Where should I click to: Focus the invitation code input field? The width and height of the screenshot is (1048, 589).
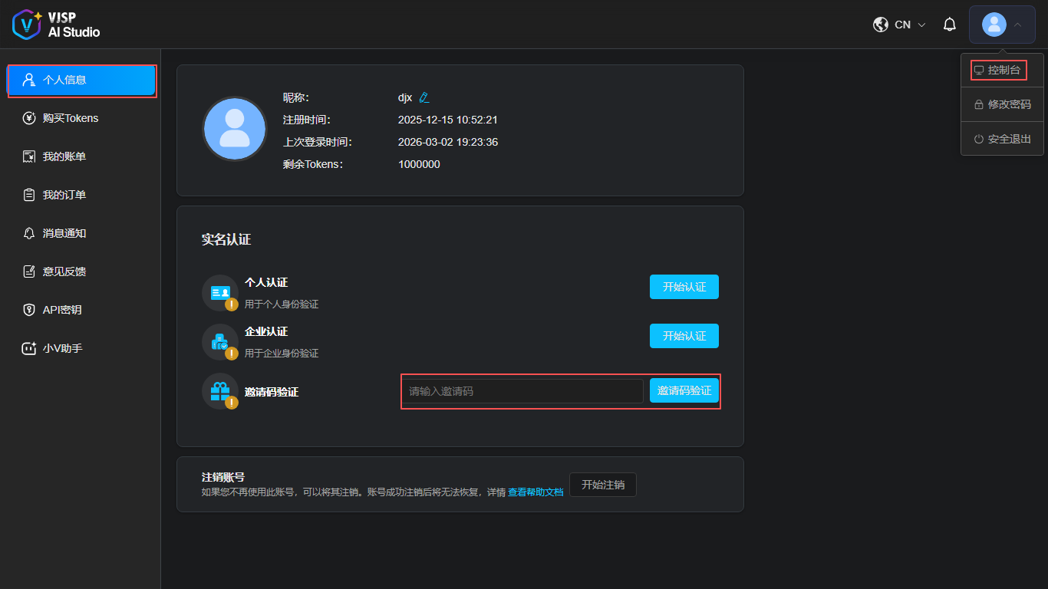(x=523, y=391)
